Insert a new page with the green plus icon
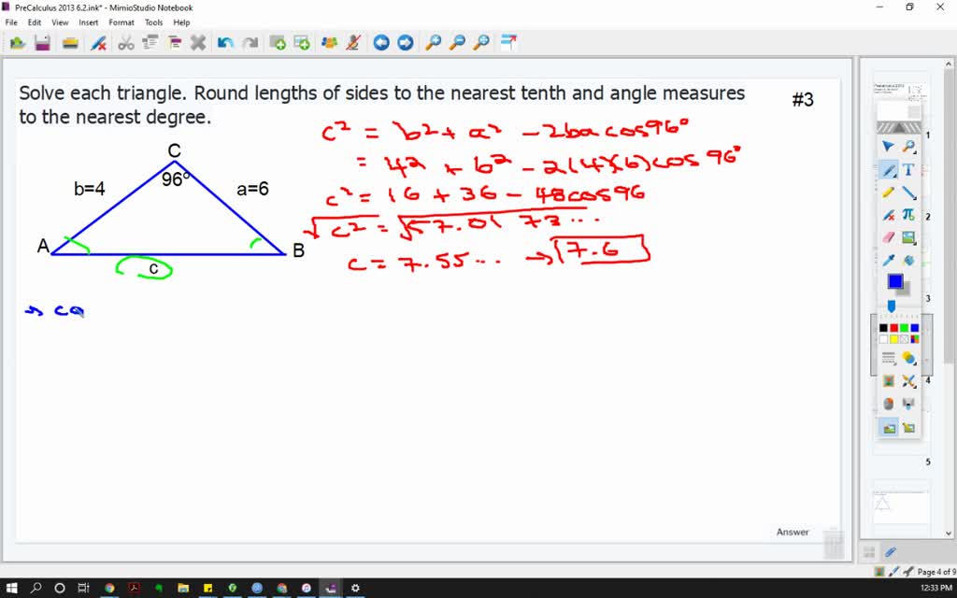Screen dimensions: 957x598 (277, 42)
